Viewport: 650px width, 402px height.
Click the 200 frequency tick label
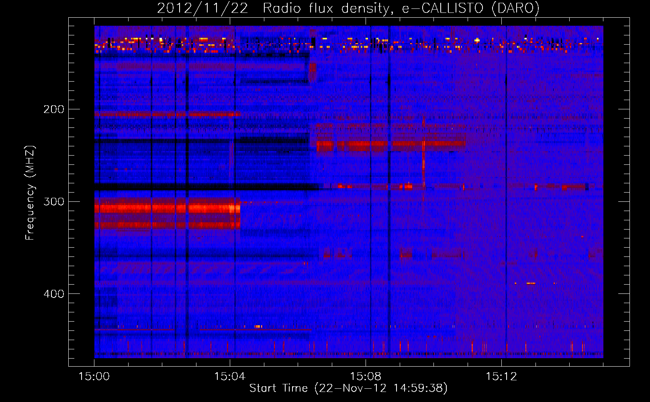(x=54, y=109)
